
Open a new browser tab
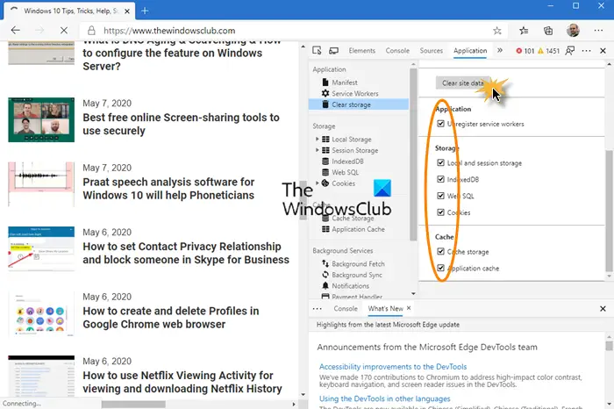[145, 11]
